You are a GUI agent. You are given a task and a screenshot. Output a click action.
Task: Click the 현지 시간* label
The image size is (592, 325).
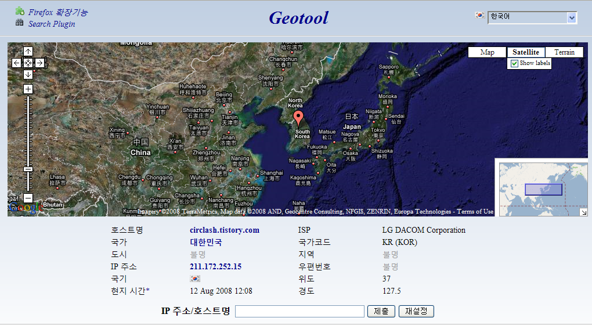point(130,291)
